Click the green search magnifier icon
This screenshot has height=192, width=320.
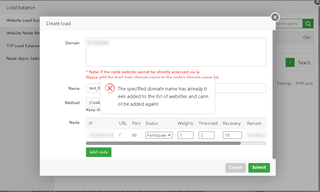[308, 24]
